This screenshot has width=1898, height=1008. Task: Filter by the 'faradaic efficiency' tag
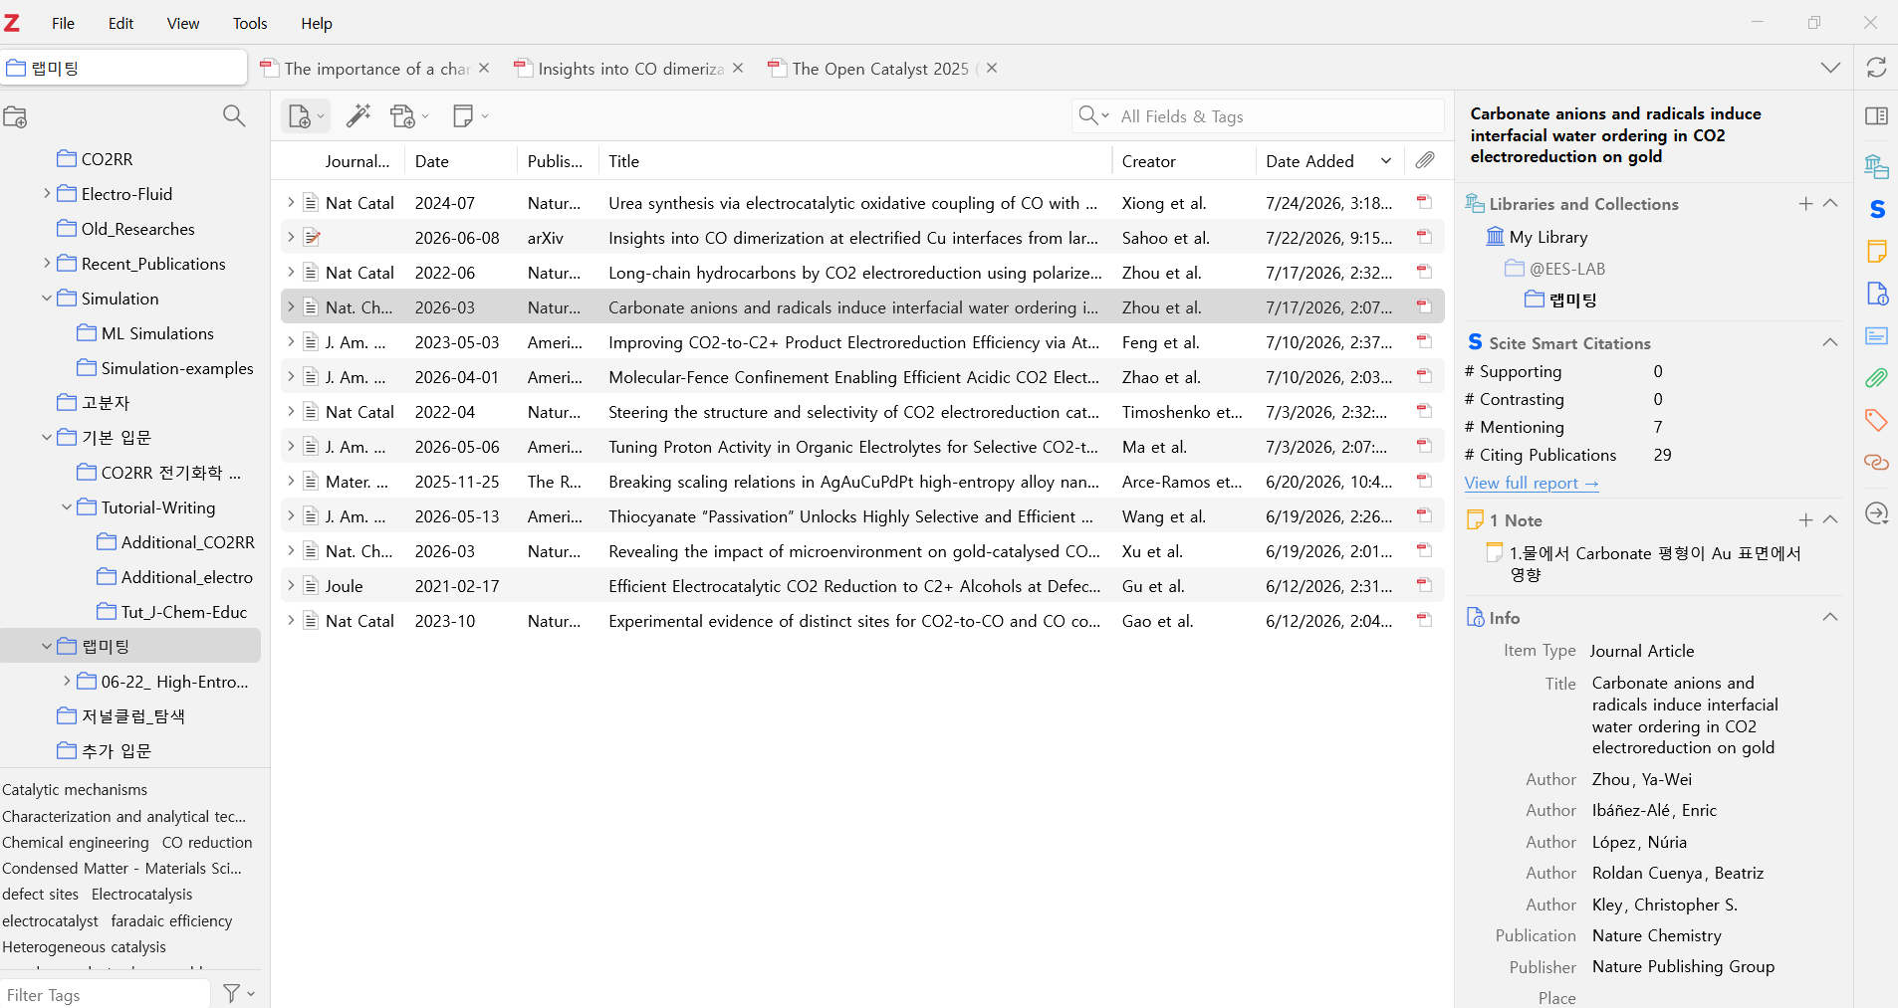click(x=171, y=920)
